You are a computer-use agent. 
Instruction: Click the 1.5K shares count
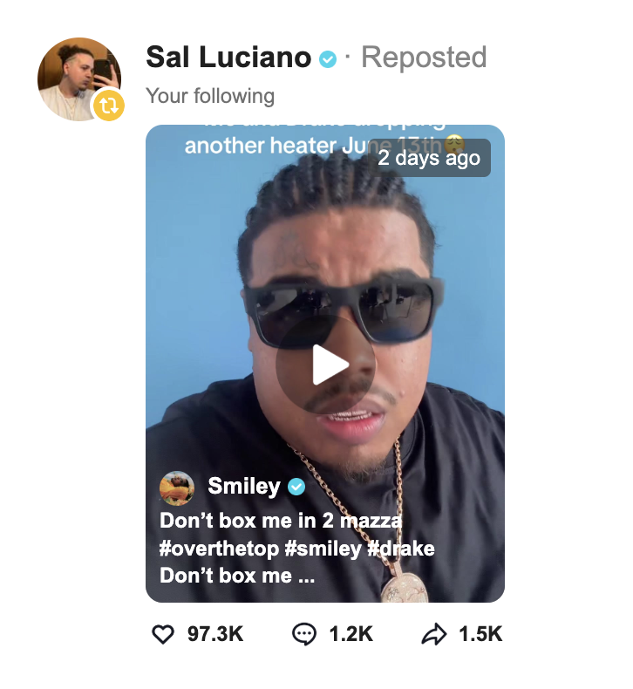tap(480, 634)
